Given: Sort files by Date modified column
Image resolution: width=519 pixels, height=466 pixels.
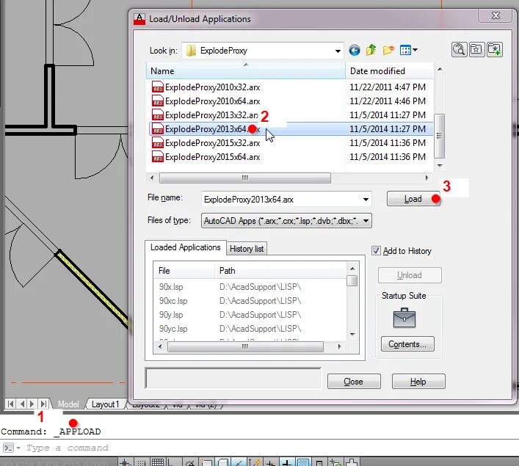Looking at the screenshot, I should click(389, 71).
